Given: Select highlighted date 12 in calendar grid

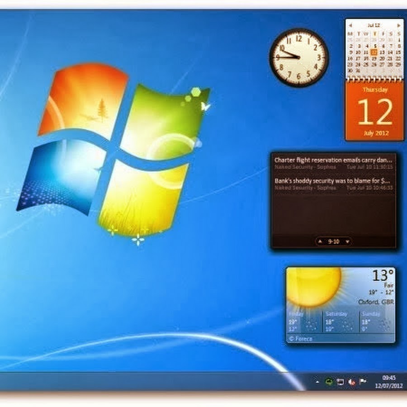Looking at the screenshot, I should click(374, 52).
